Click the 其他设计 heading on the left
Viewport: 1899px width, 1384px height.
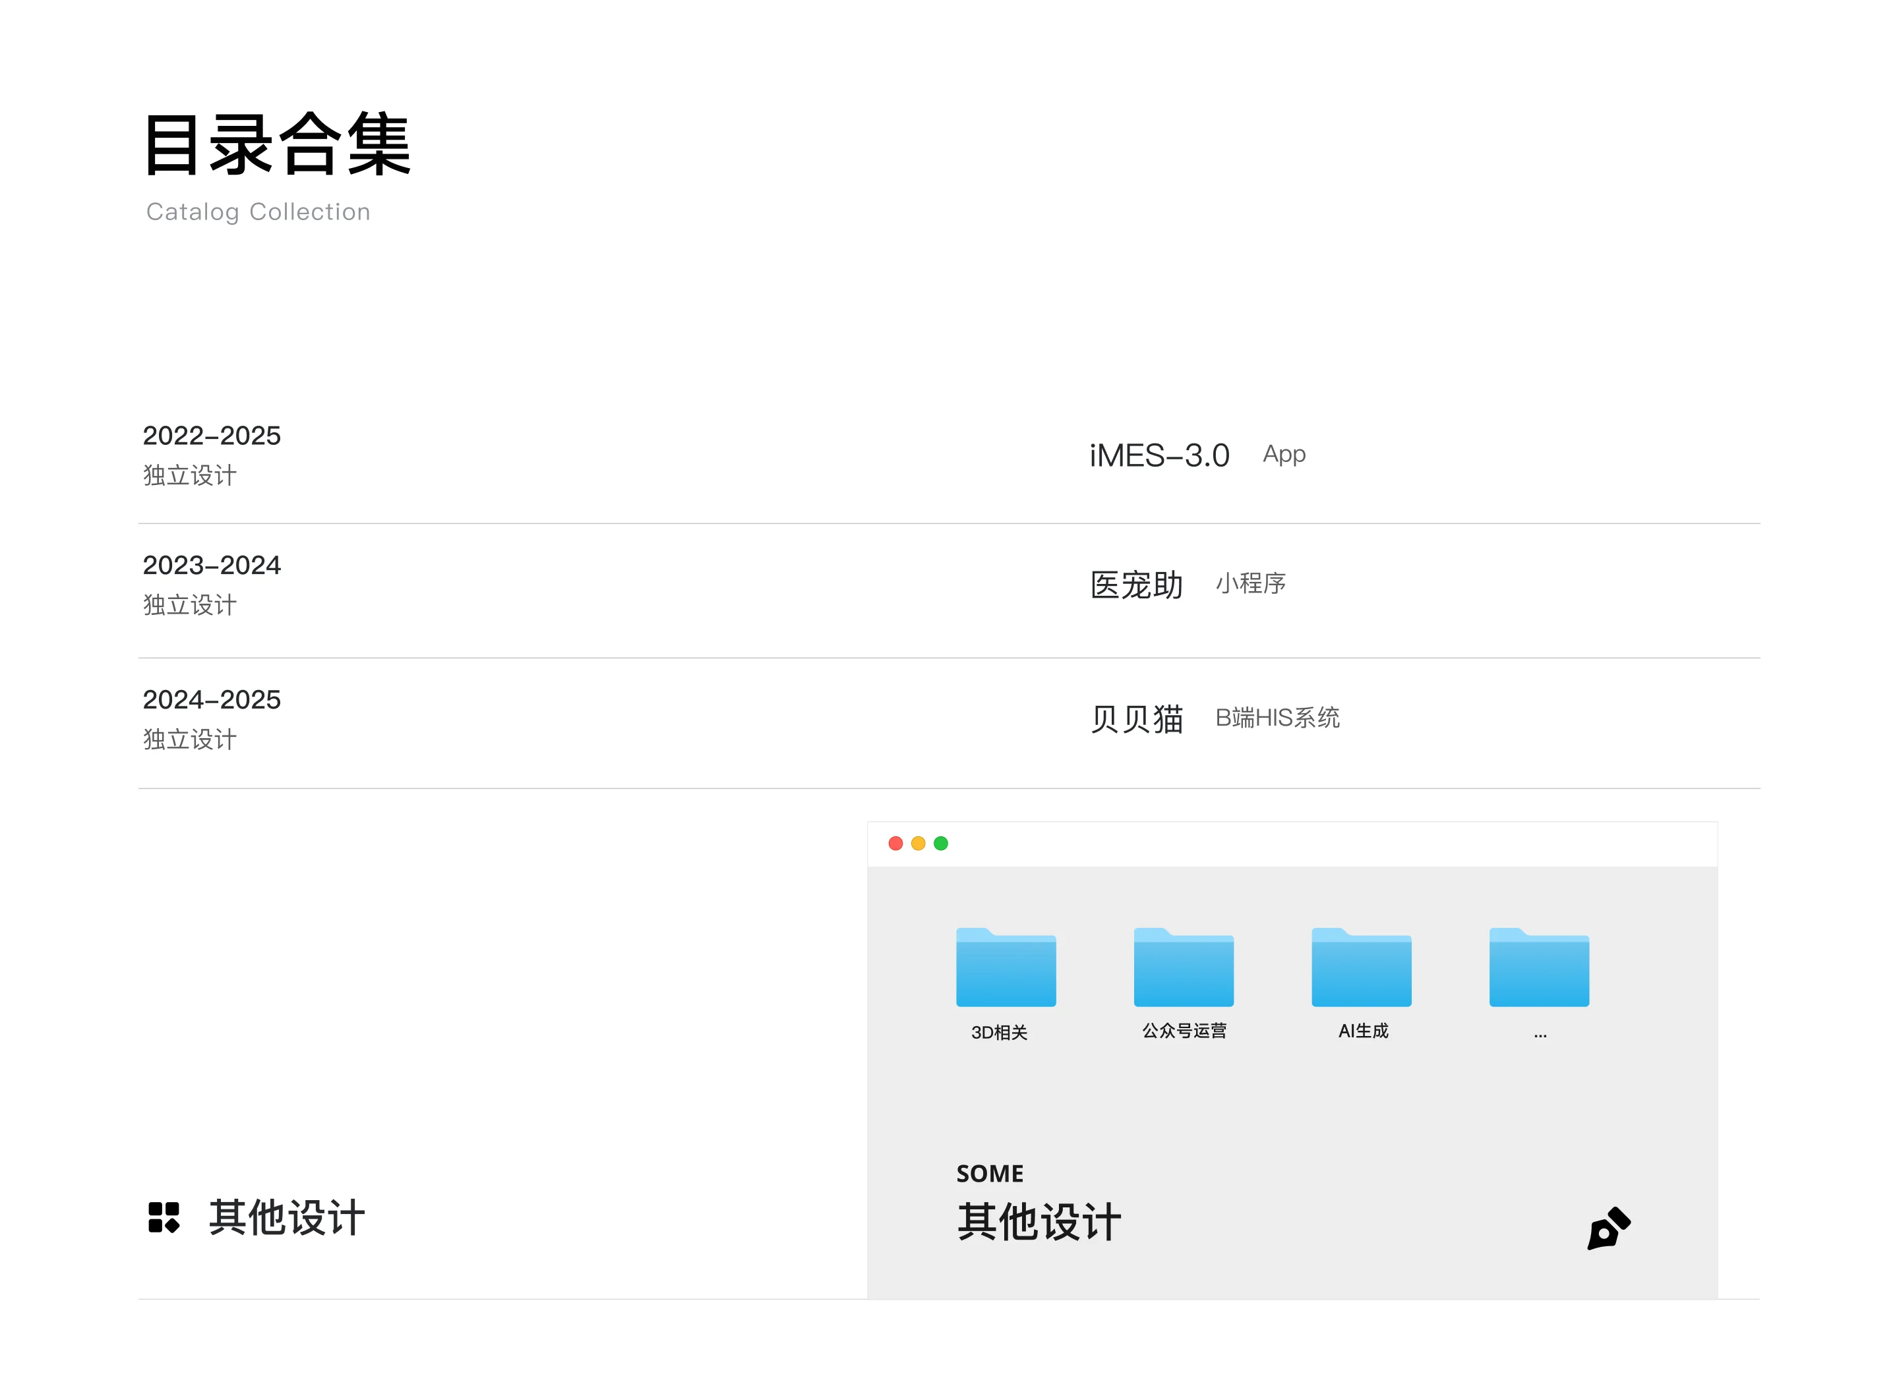[x=287, y=1217]
